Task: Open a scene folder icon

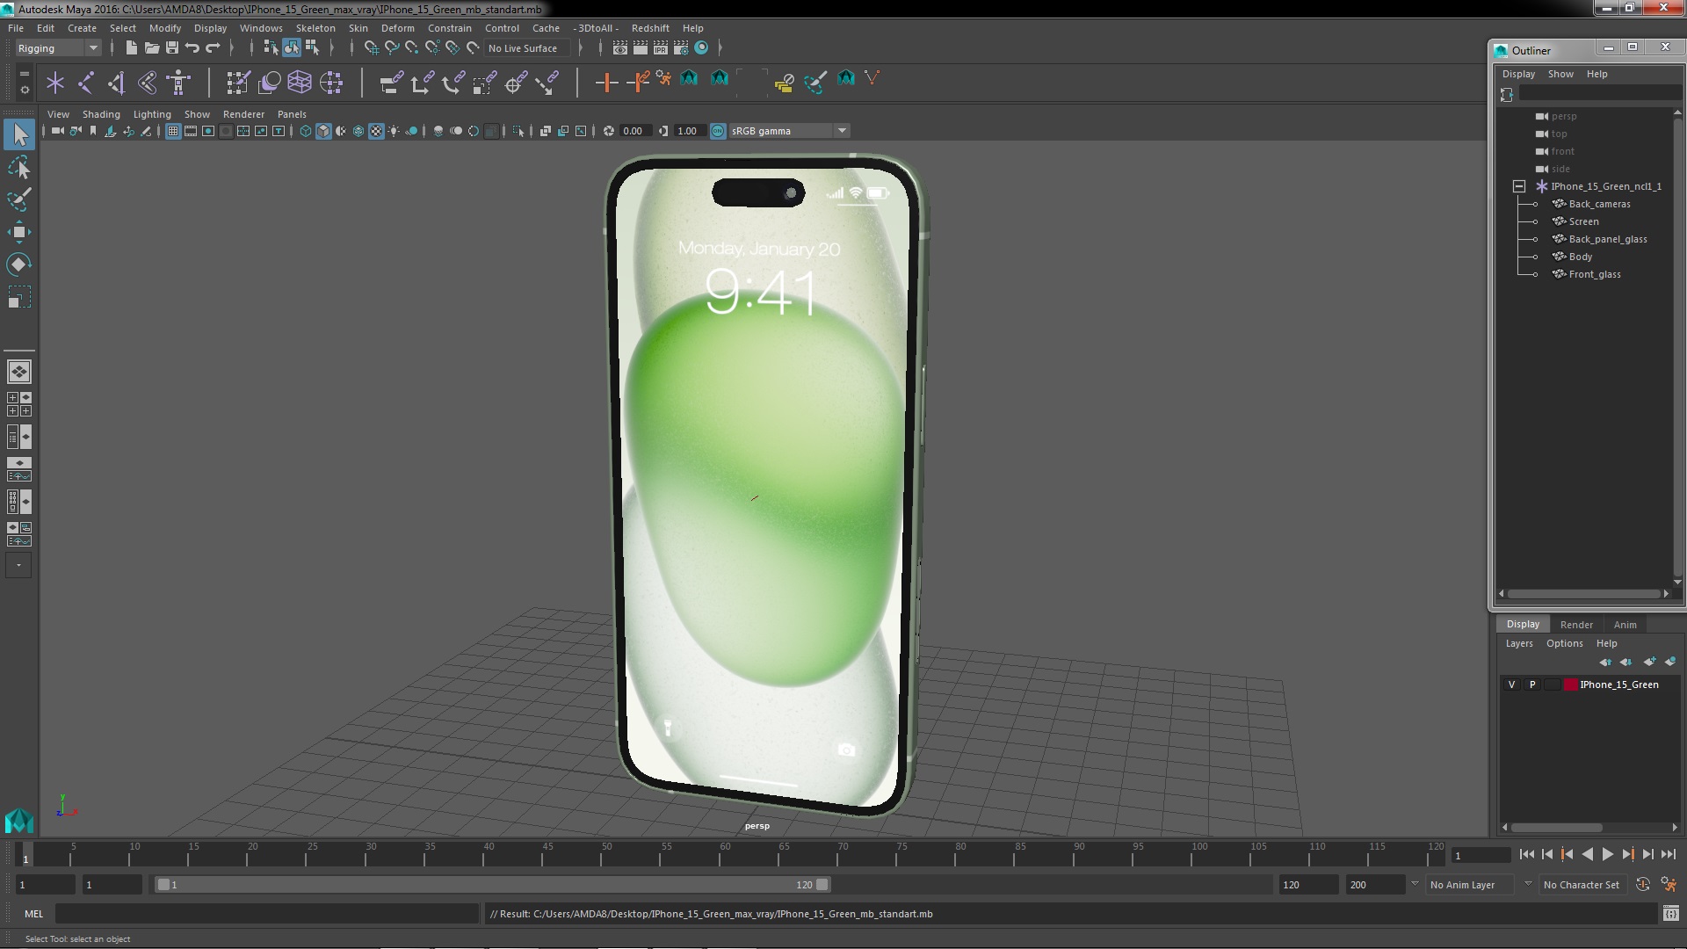Action: pyautogui.click(x=151, y=48)
